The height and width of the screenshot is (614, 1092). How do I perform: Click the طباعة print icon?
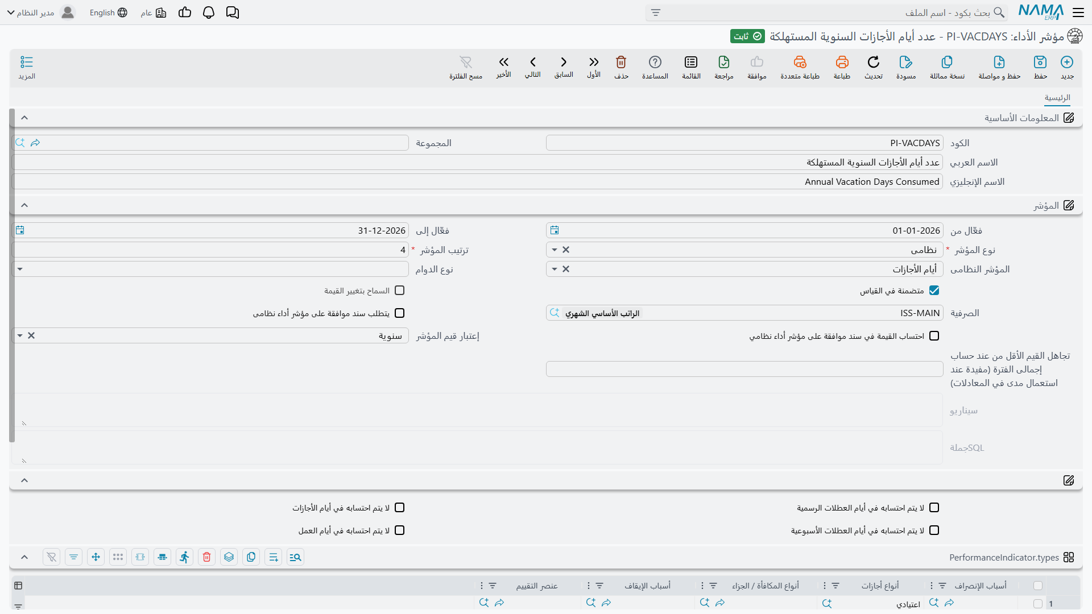coord(842,62)
